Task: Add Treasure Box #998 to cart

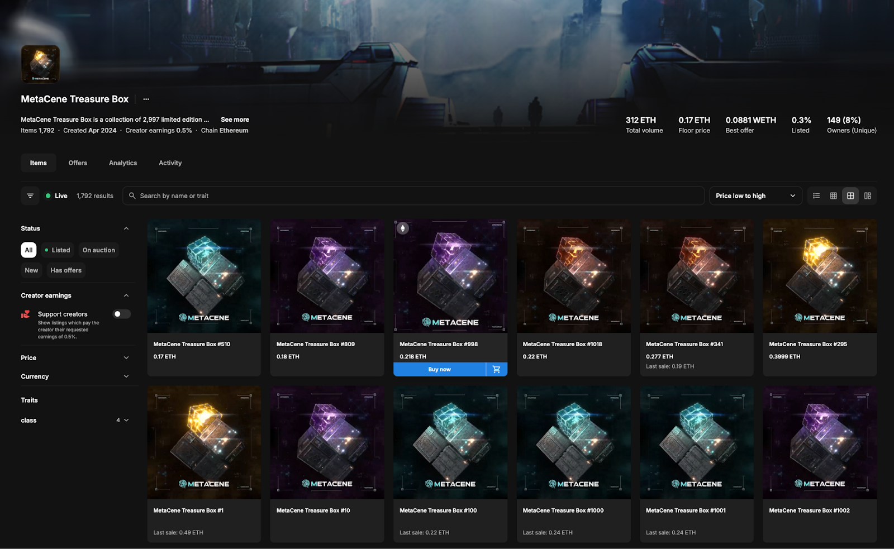Action: coord(497,369)
